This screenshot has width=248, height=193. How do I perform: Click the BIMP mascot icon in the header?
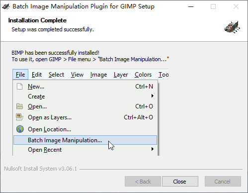[232, 27]
